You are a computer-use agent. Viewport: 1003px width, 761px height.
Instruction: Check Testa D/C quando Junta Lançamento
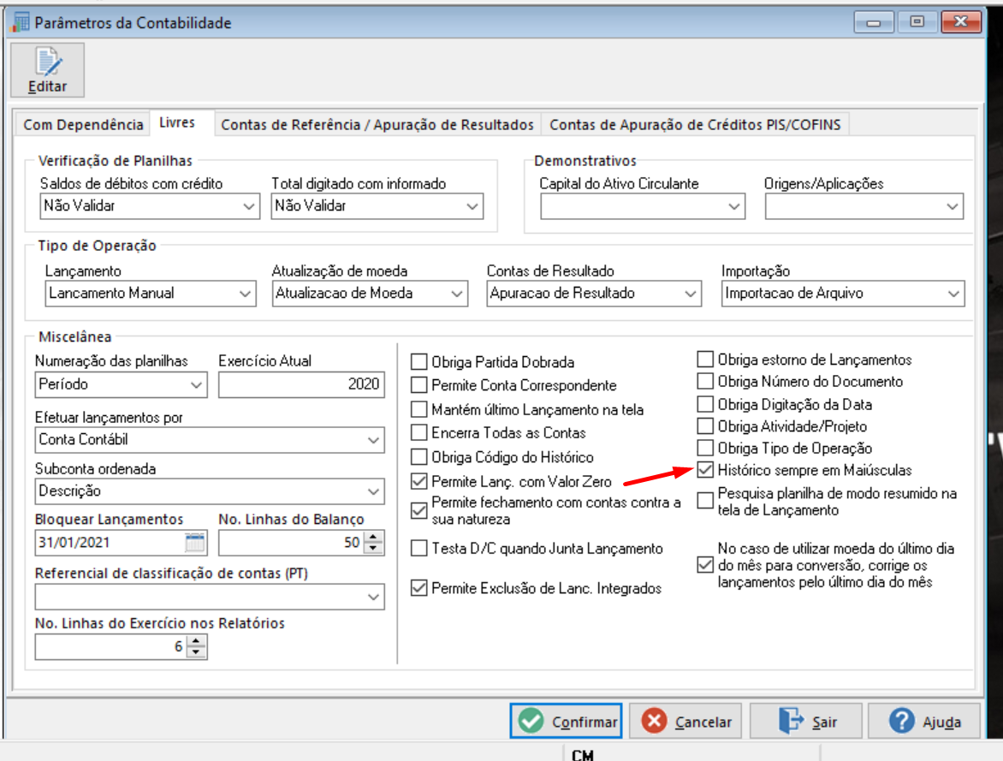click(419, 548)
